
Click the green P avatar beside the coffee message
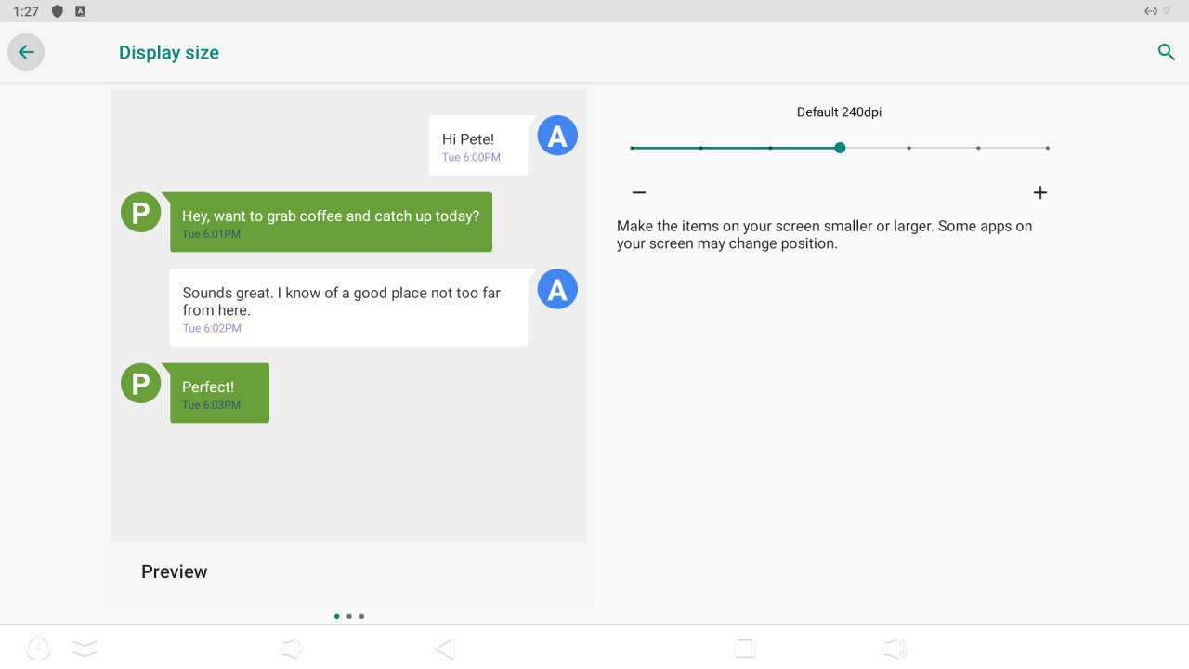[141, 213]
